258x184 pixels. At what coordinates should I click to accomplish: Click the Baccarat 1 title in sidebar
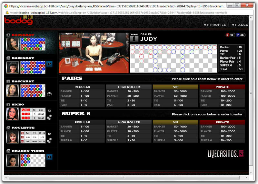click(x=23, y=35)
